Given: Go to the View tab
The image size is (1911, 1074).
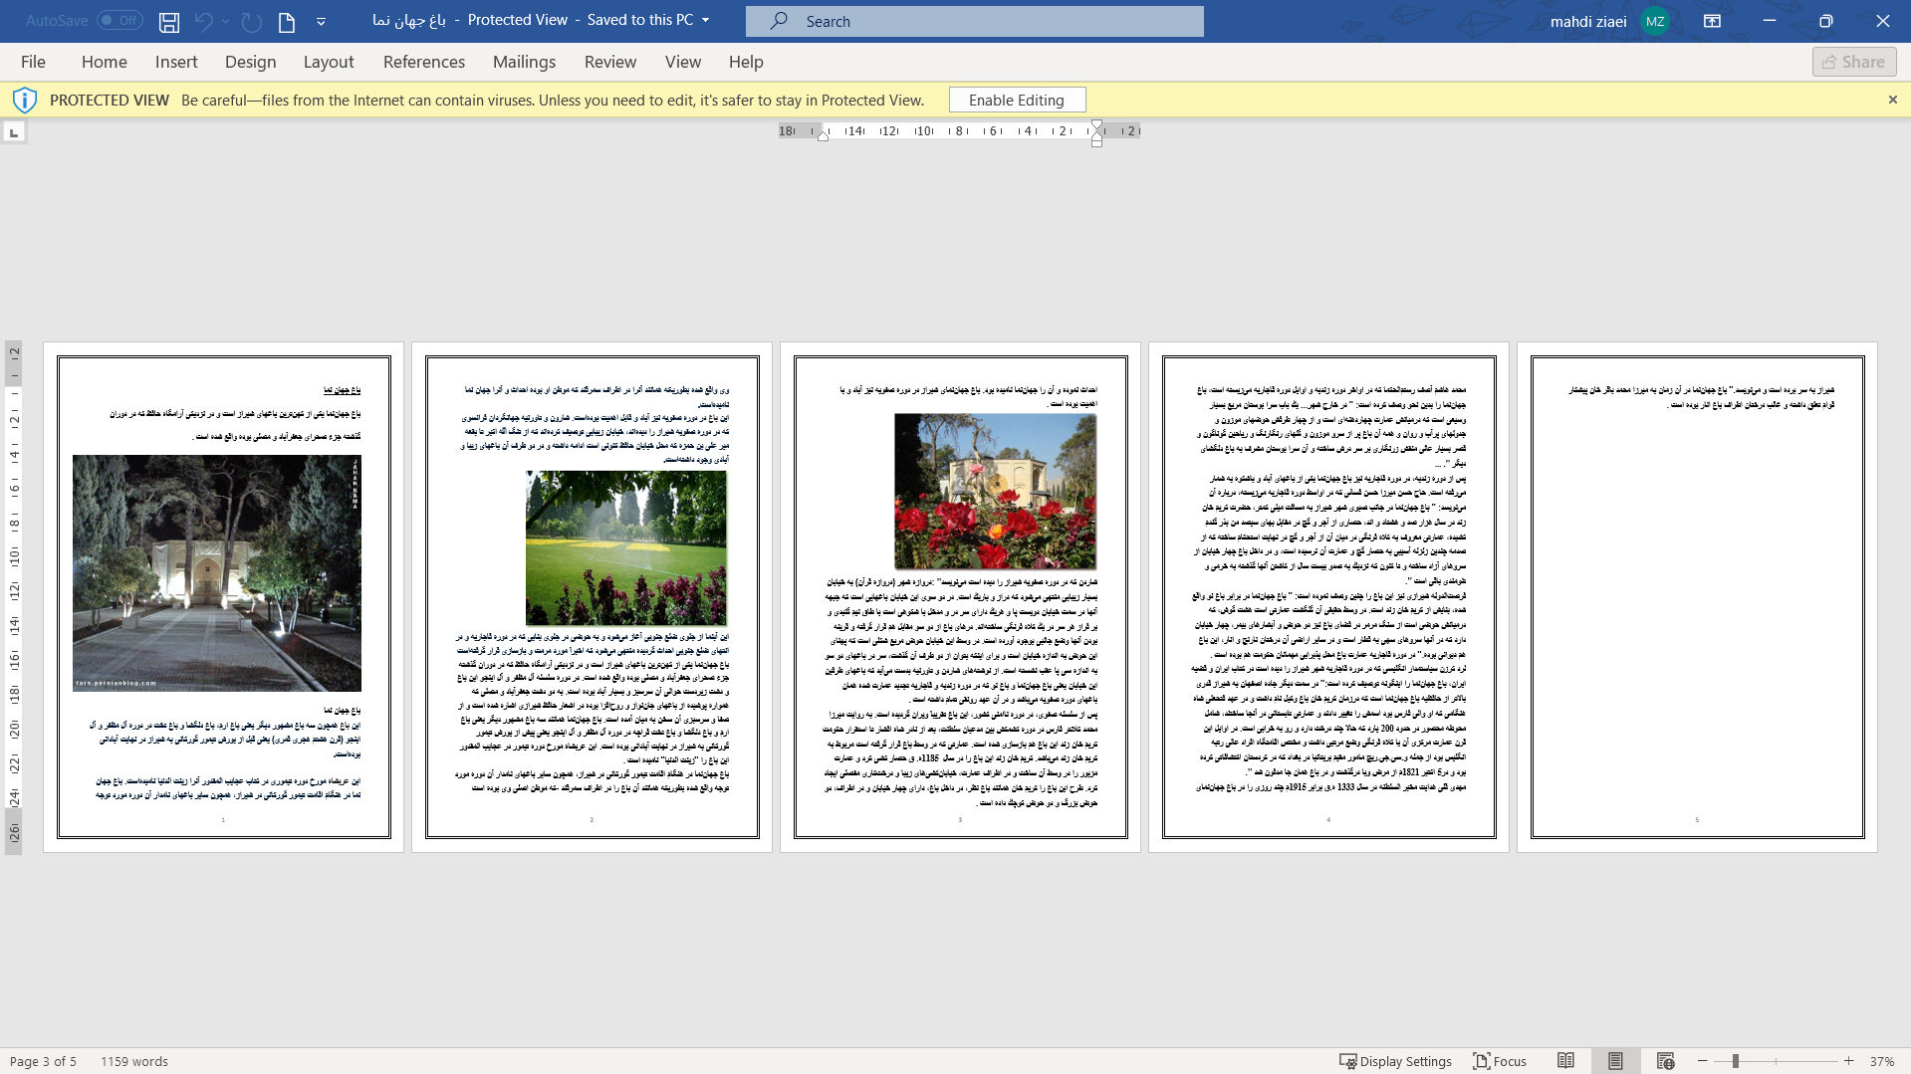Looking at the screenshot, I should tap(683, 62).
